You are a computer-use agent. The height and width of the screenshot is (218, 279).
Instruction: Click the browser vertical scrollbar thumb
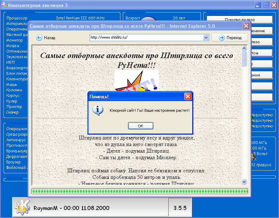244,59
